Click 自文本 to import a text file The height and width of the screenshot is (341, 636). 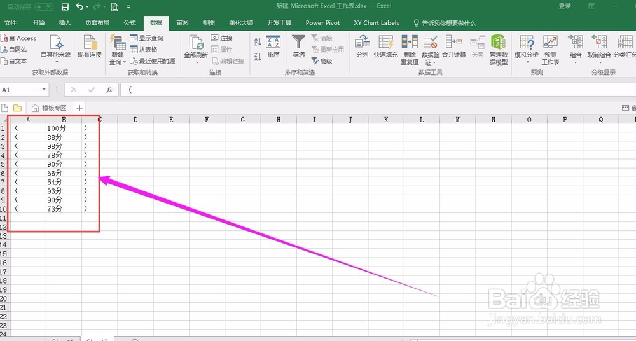tap(15, 61)
